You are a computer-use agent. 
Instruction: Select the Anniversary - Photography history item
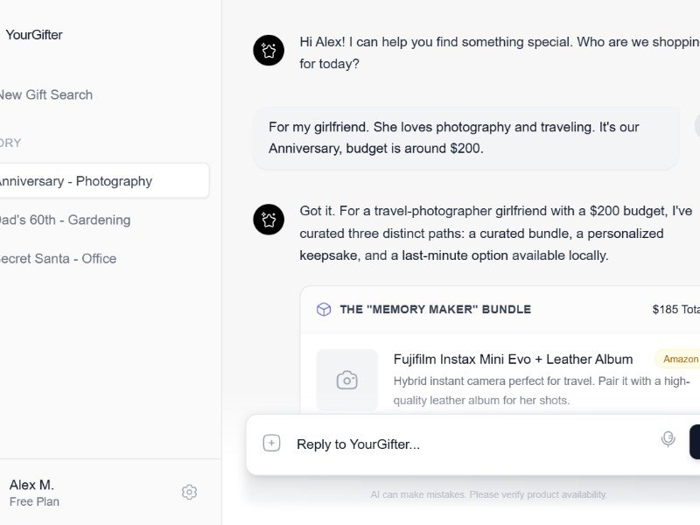75,181
